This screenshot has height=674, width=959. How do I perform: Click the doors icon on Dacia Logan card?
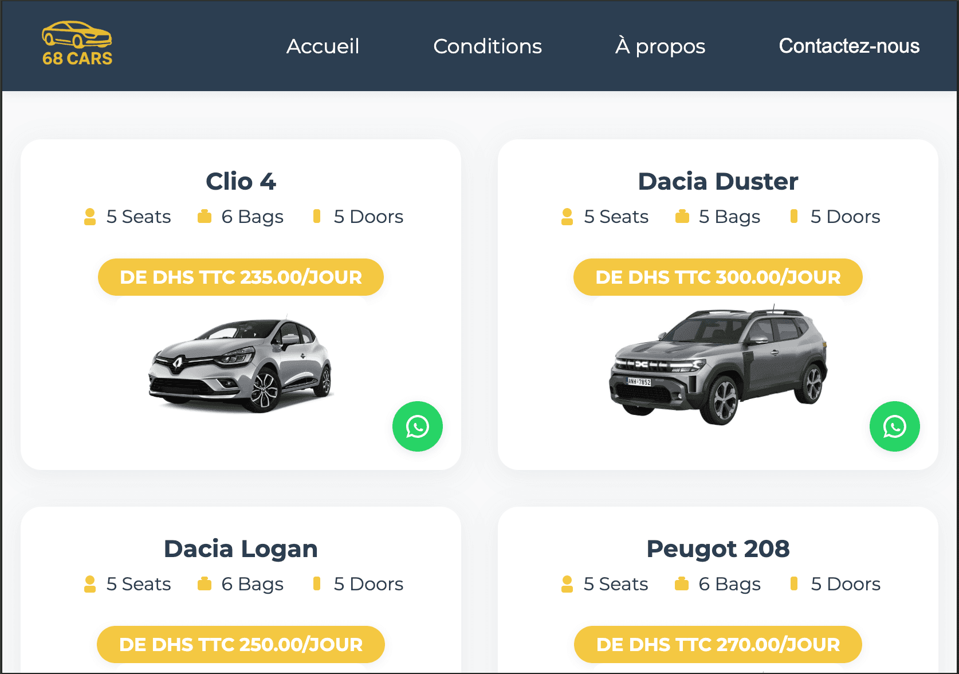point(317,584)
